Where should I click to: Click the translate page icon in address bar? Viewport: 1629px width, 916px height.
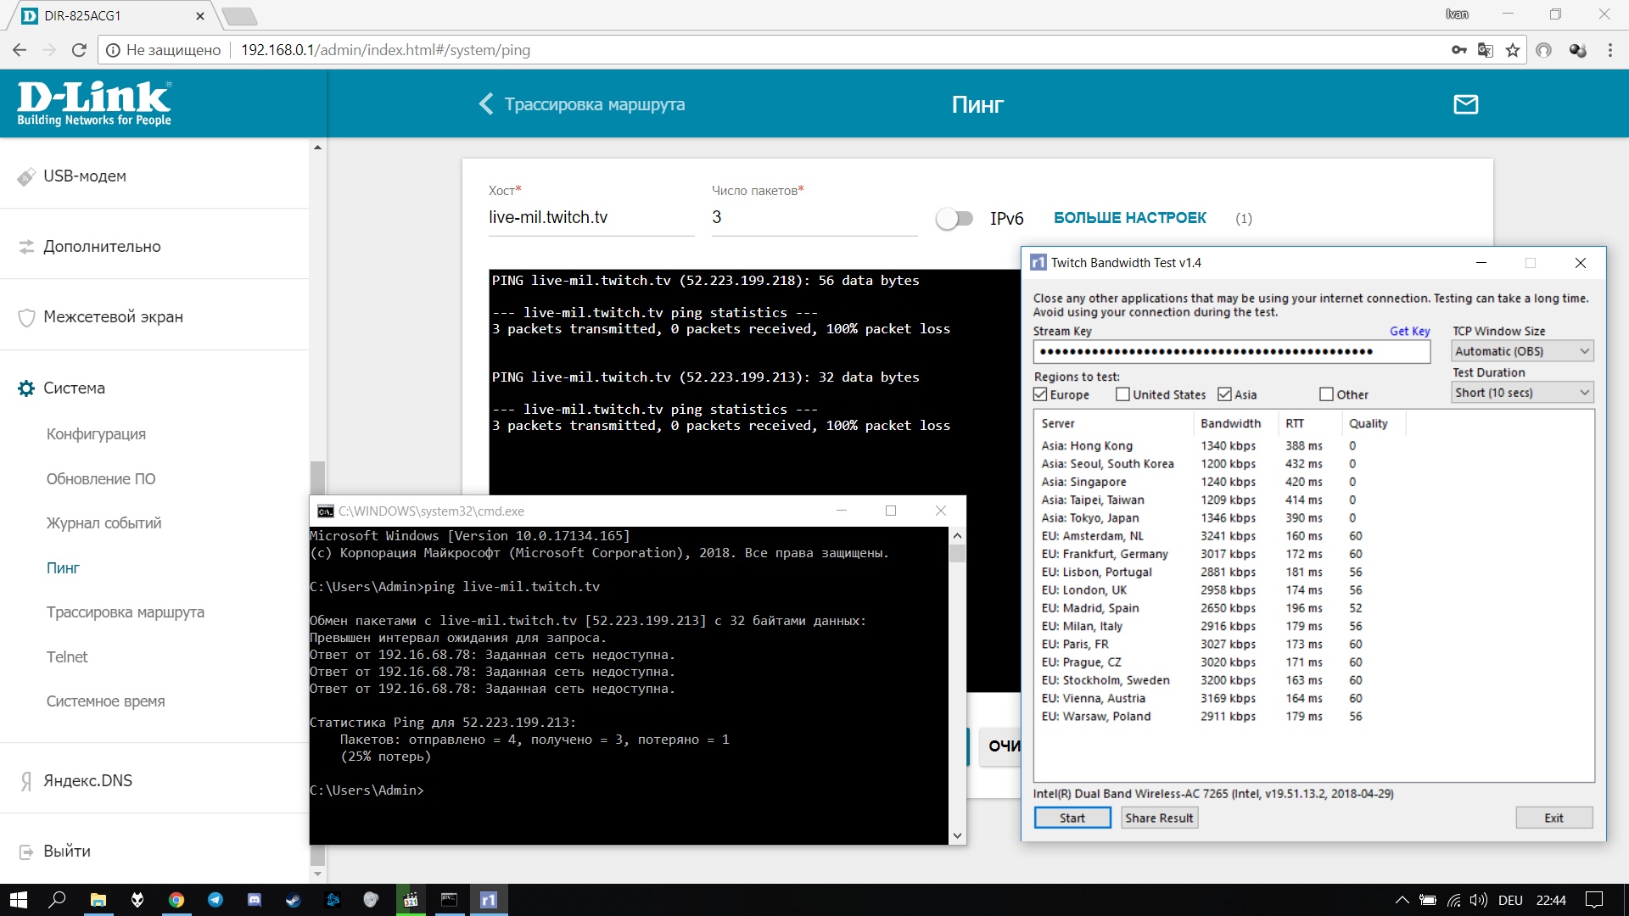point(1486,50)
